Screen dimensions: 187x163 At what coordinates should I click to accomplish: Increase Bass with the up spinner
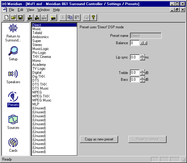[x=142, y=78]
